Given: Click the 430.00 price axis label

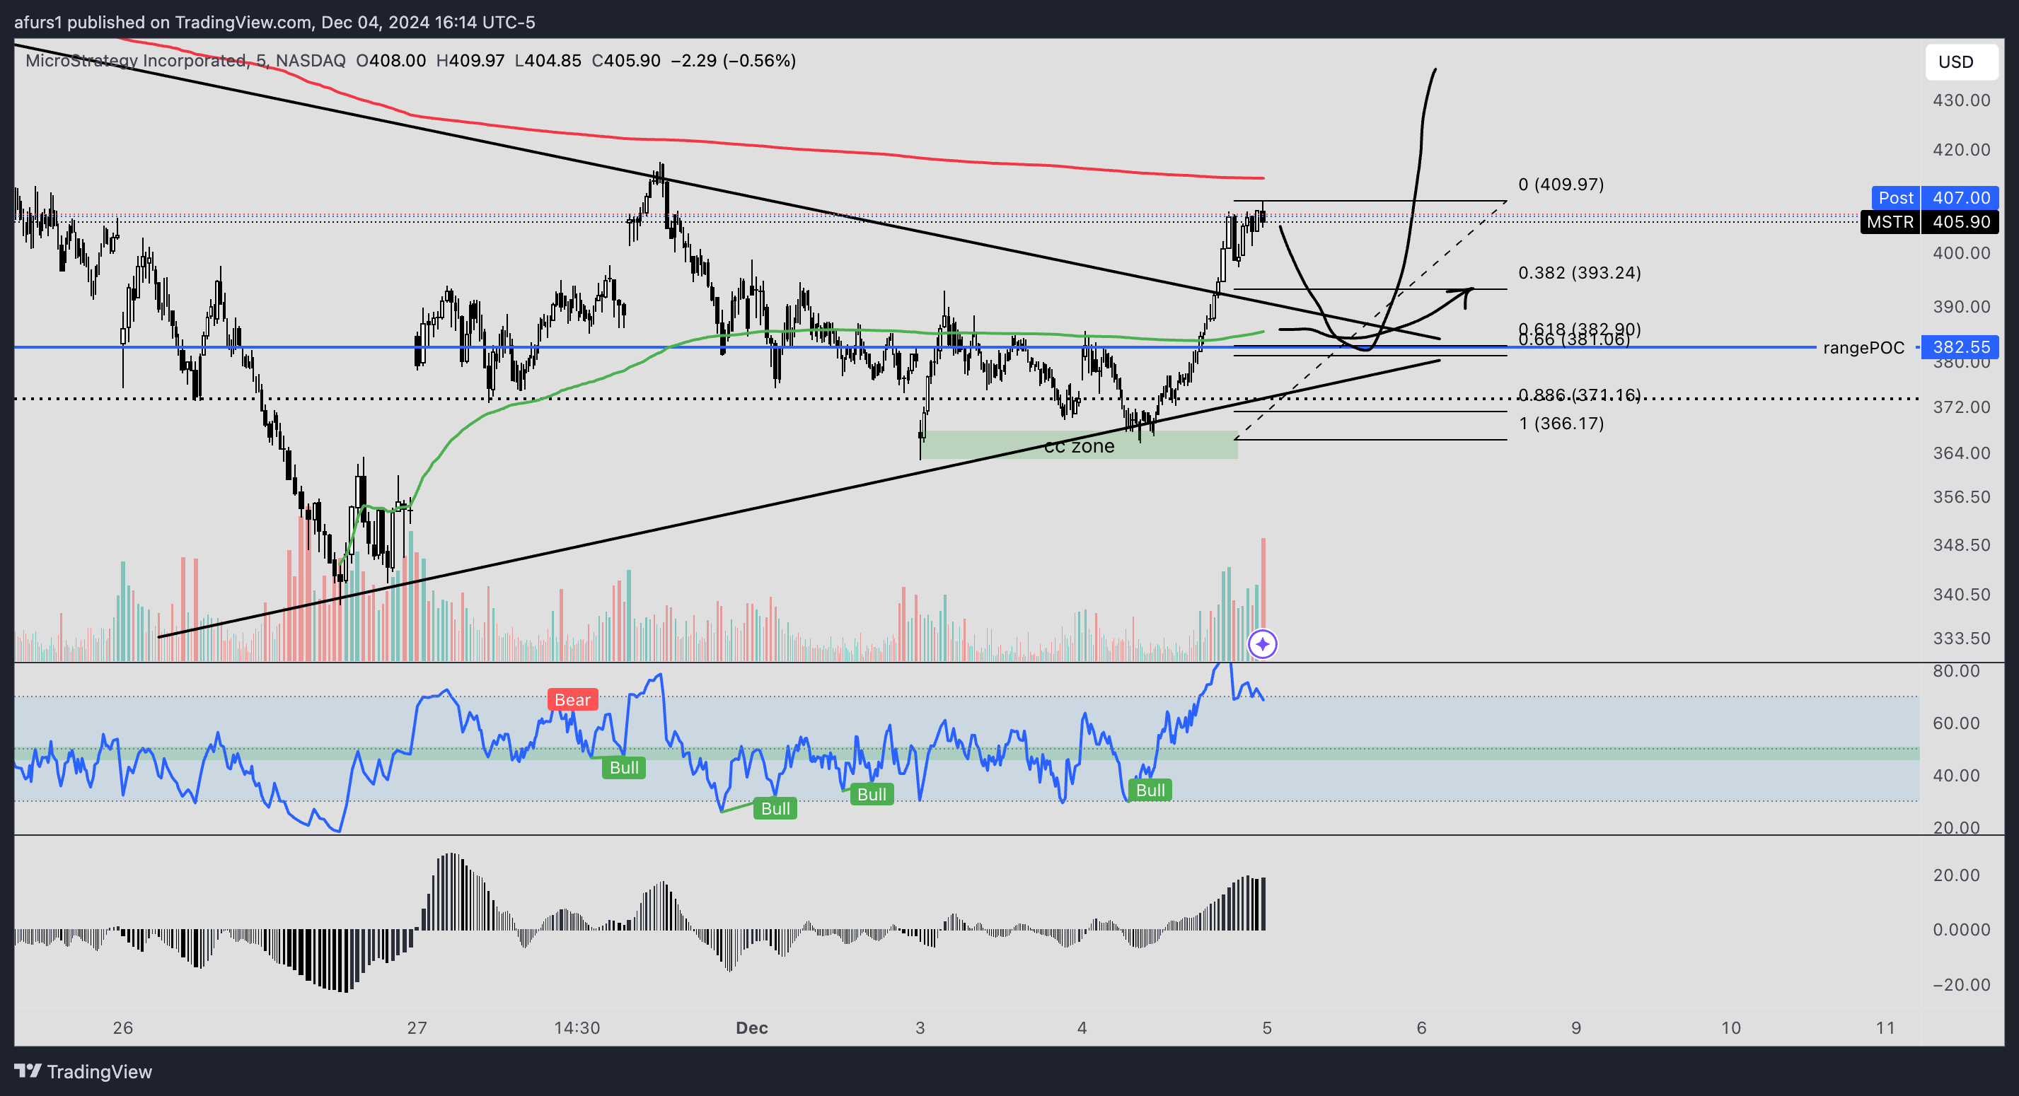Looking at the screenshot, I should (1961, 100).
